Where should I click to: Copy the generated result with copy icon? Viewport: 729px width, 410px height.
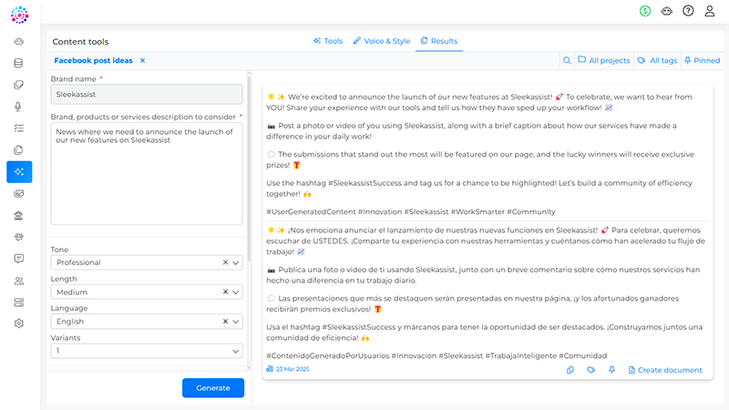570,370
